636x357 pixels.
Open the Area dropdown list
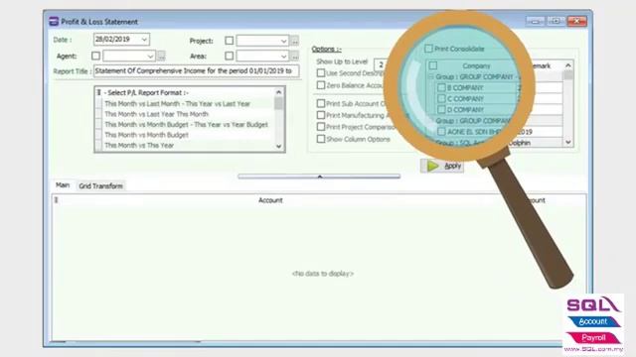[284, 56]
